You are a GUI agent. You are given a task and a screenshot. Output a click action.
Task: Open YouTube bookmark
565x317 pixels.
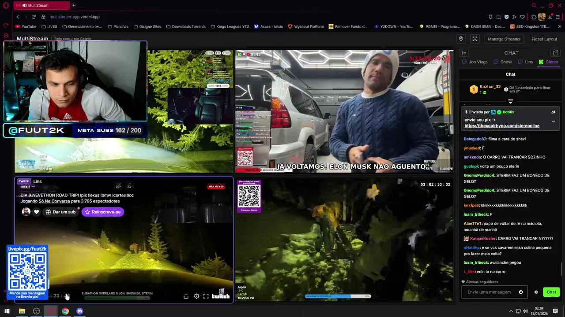coord(26,26)
